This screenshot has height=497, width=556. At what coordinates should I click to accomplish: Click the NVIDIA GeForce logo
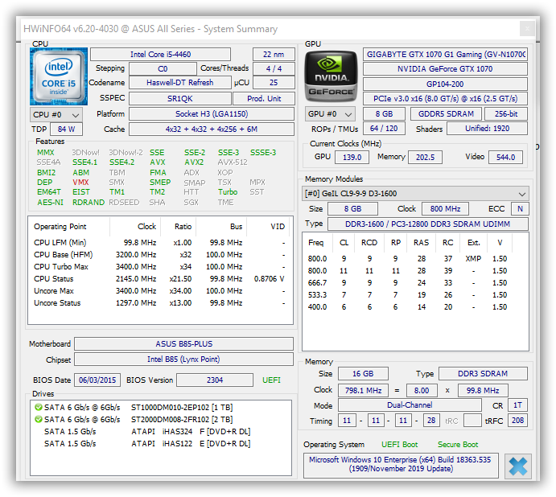tap(330, 76)
